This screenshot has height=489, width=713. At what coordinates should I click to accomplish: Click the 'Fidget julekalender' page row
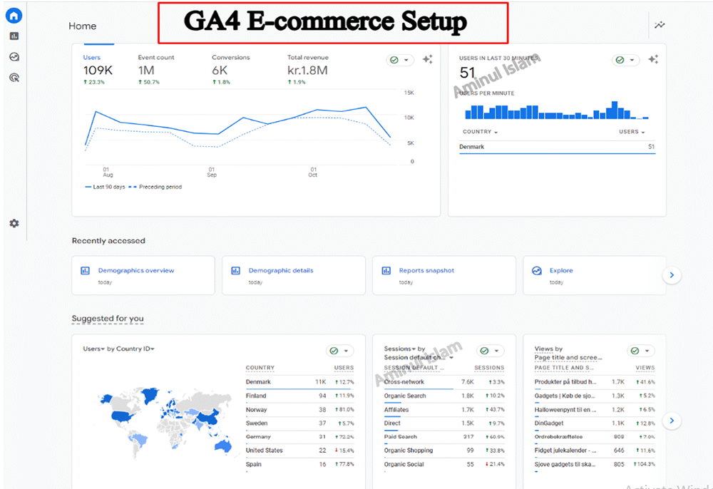[595, 451]
